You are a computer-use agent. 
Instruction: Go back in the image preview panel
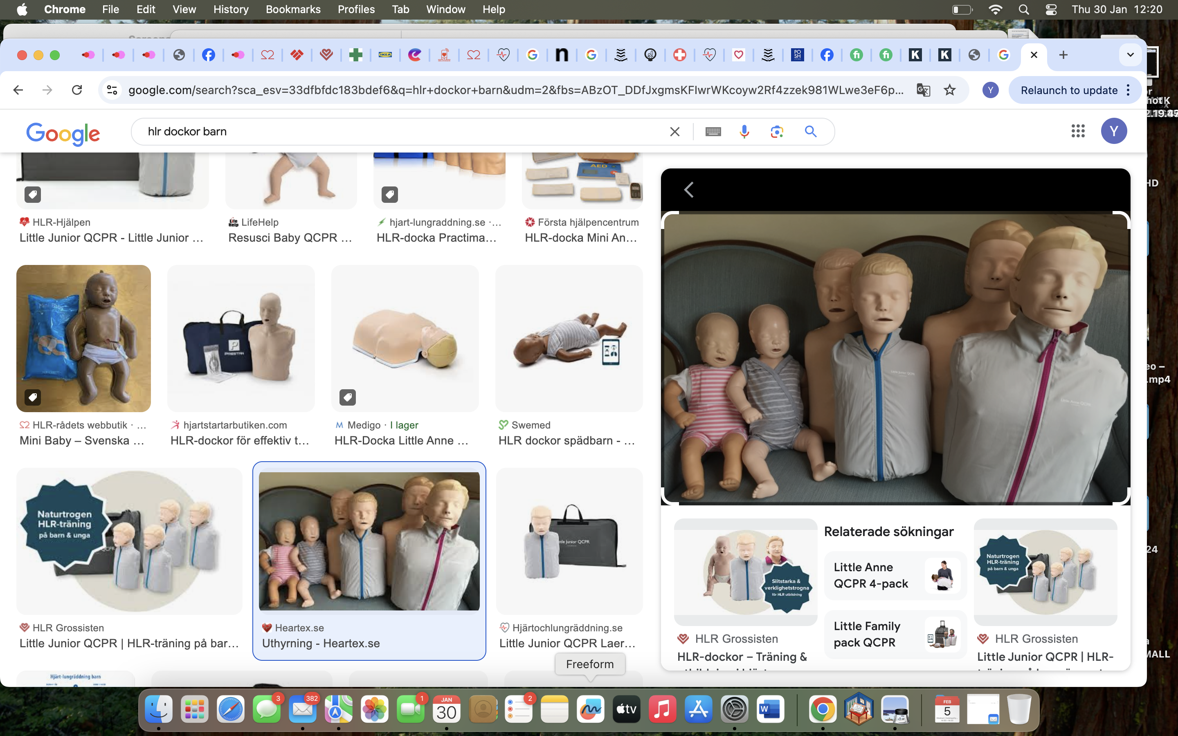(689, 190)
